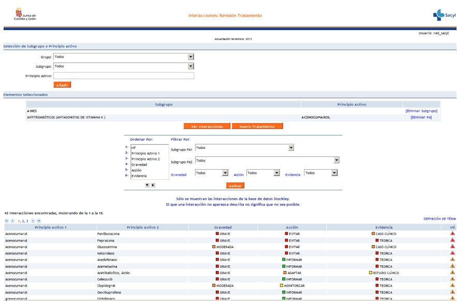
Task: Move sort item up with up arrow
Action: tap(147, 185)
